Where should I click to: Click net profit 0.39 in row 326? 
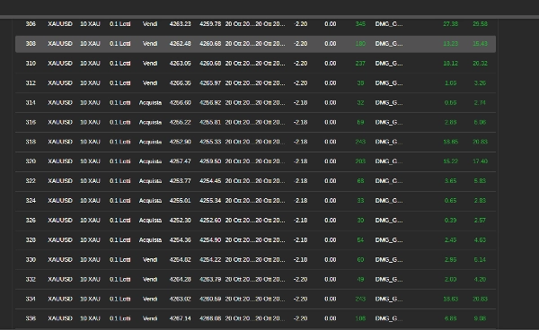pyautogui.click(x=450, y=221)
